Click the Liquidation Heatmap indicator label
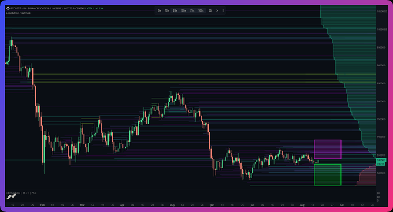Viewport: 393px width, 212px height. [18, 13]
